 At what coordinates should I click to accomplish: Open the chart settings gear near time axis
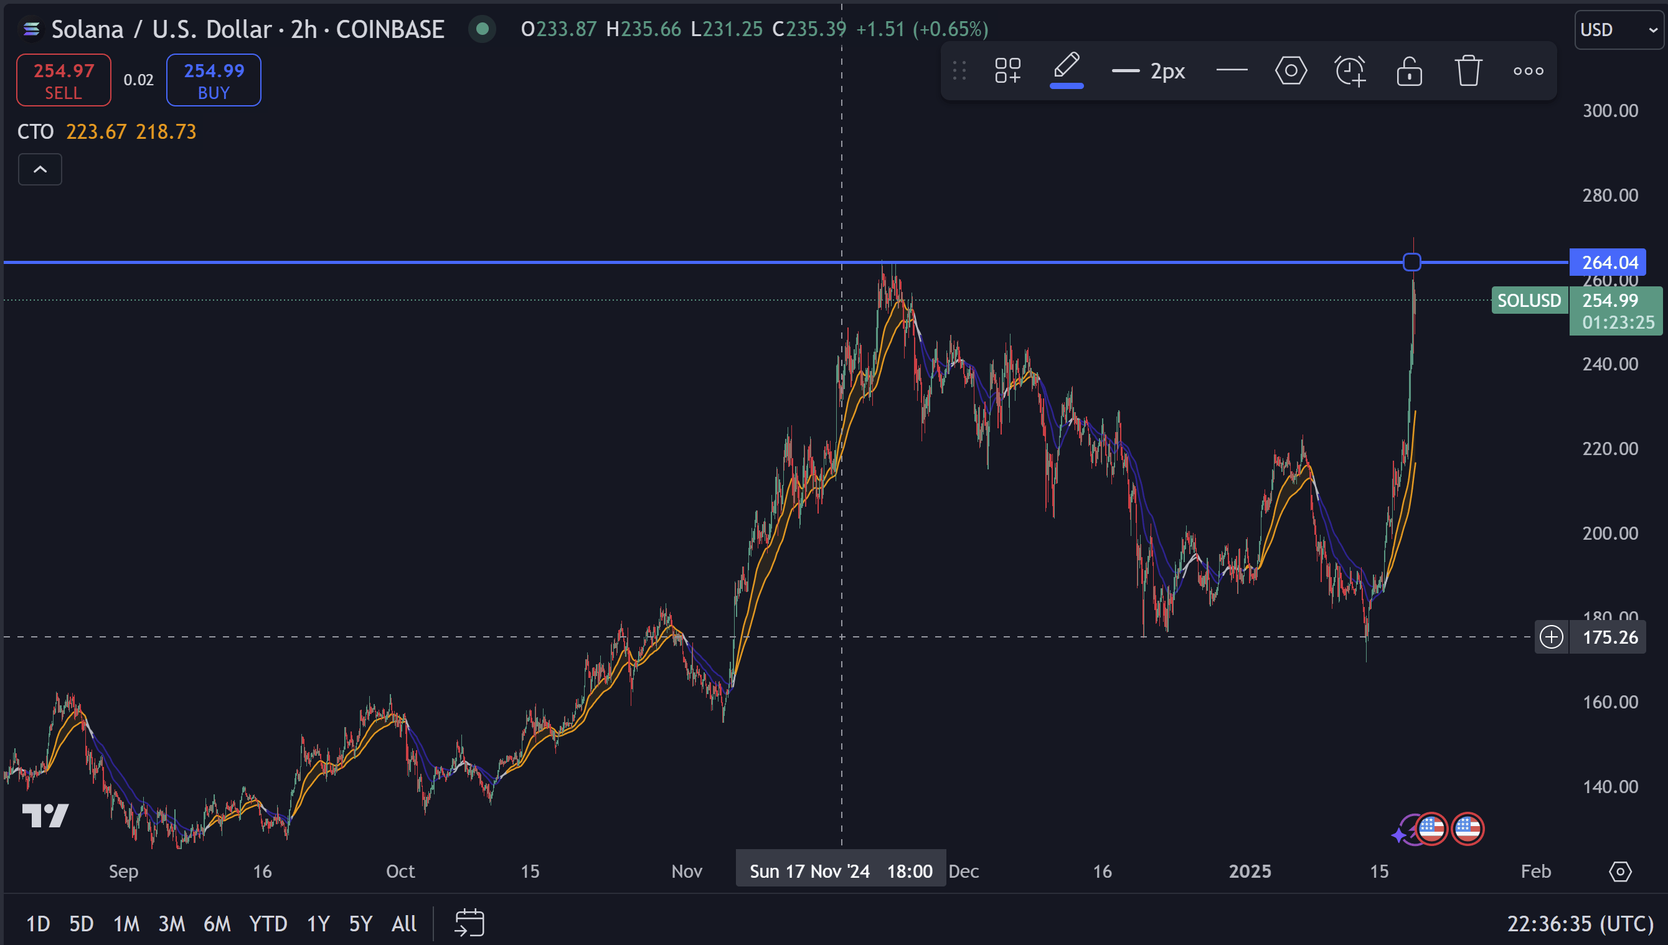(1620, 871)
